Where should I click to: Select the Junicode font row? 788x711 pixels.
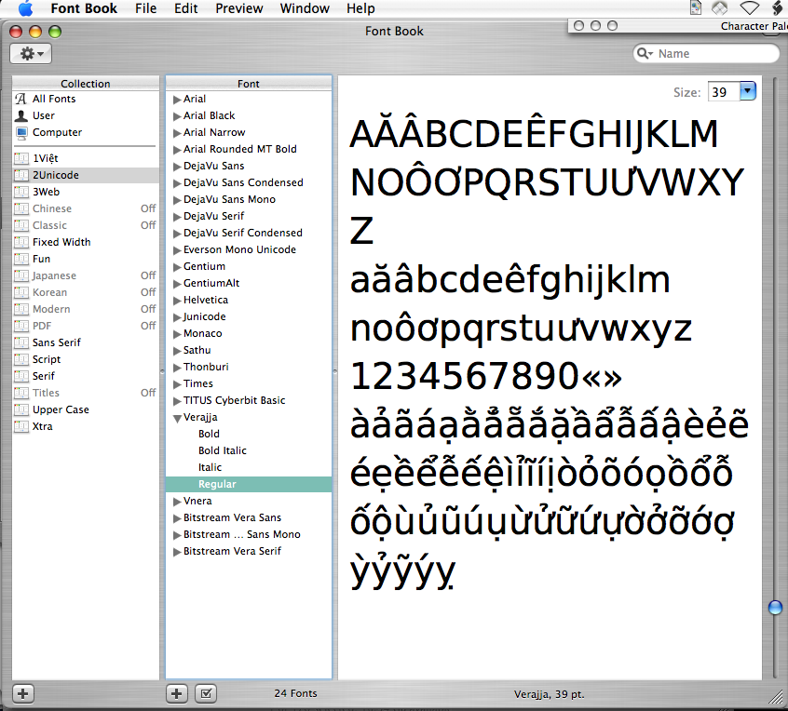point(249,316)
